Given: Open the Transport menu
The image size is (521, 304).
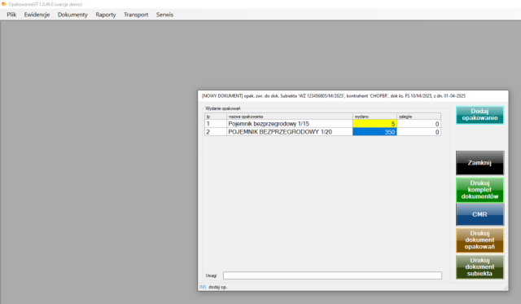Looking at the screenshot, I should click(136, 15).
